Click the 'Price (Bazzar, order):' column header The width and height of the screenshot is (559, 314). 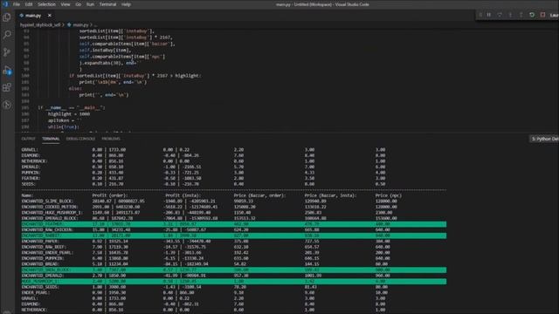(259, 195)
